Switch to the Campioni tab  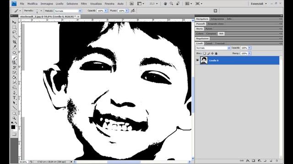pyautogui.click(x=212, y=34)
